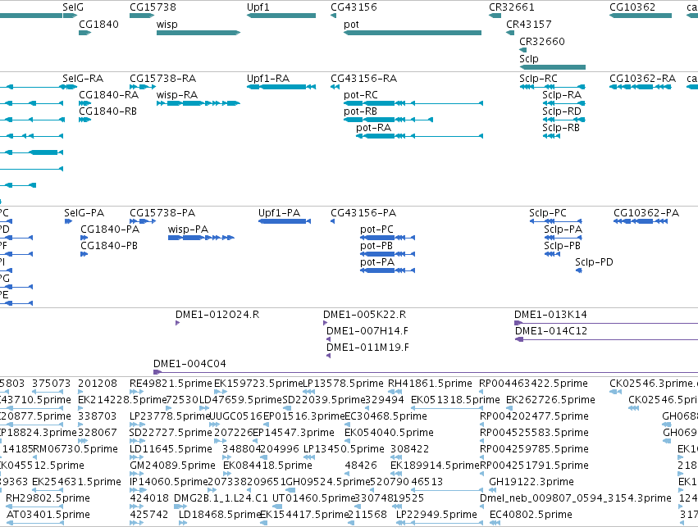Select the CG10362-RA transcript label

pyautogui.click(x=642, y=79)
